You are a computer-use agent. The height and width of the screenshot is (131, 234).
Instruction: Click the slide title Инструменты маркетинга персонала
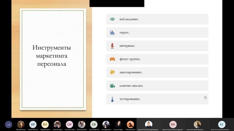[x=52, y=56]
